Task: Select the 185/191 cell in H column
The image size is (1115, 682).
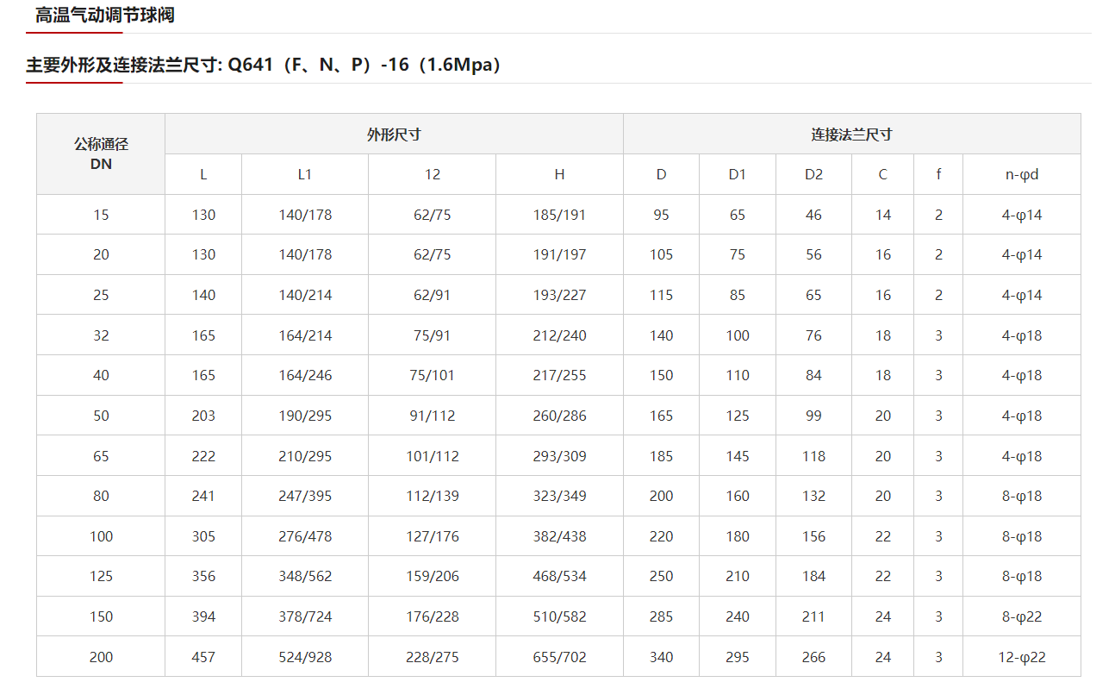Action: [x=559, y=215]
